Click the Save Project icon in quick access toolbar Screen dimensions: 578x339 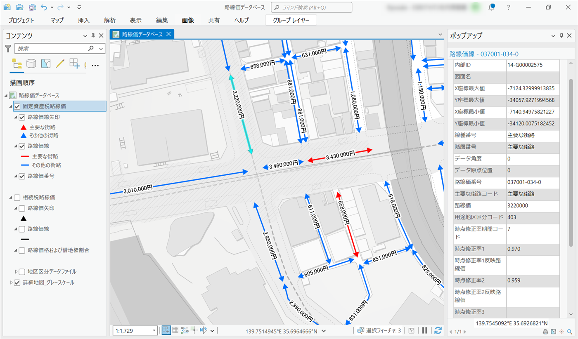(x=32, y=7)
